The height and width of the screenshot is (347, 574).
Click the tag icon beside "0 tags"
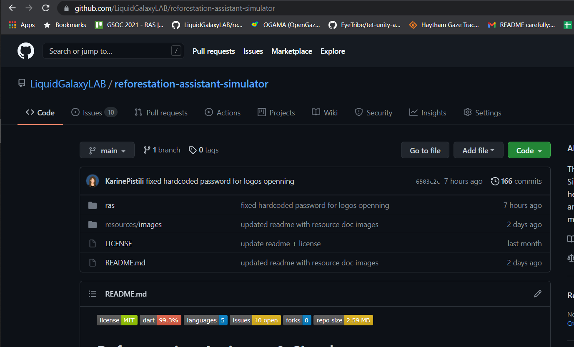click(193, 150)
